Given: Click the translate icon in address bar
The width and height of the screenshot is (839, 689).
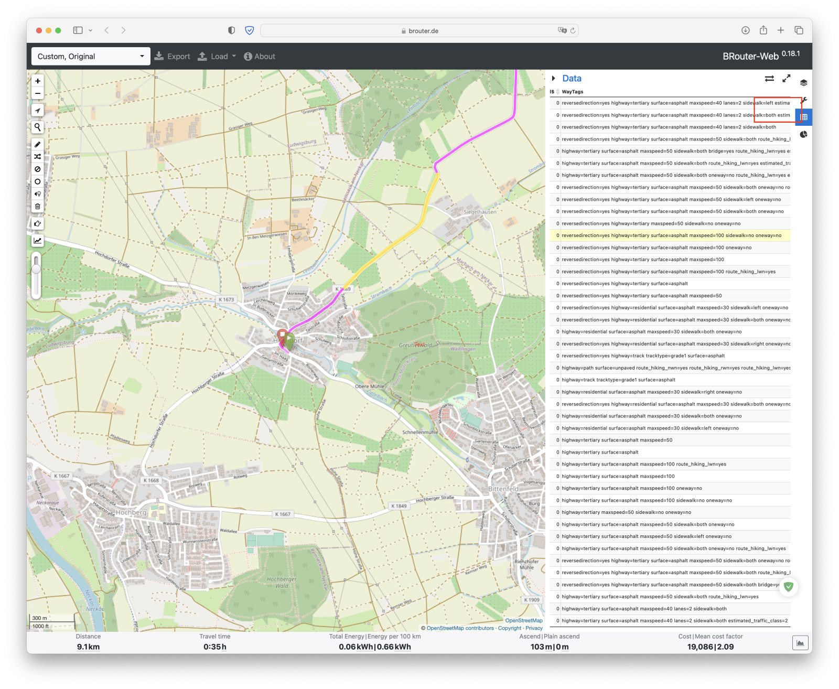Looking at the screenshot, I should click(x=562, y=30).
